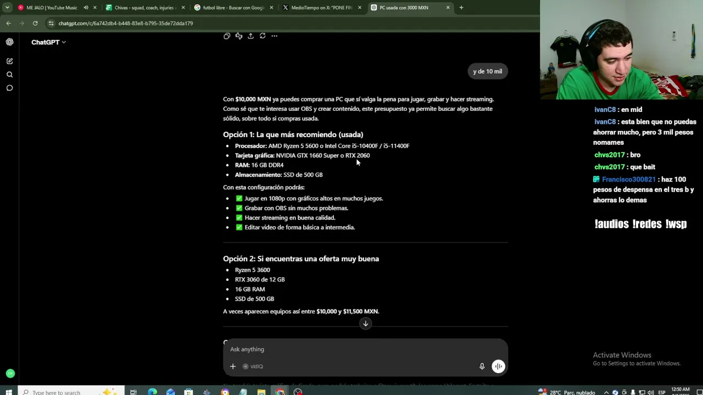703x395 pixels.
Task: Click the Ryzen 5 3600 list item
Action: pyautogui.click(x=253, y=270)
